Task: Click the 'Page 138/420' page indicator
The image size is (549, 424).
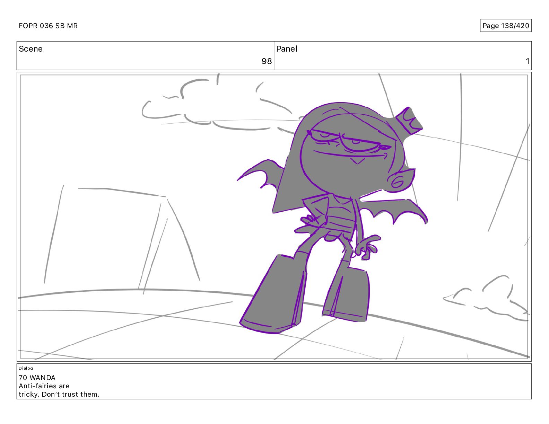Action: [506, 26]
